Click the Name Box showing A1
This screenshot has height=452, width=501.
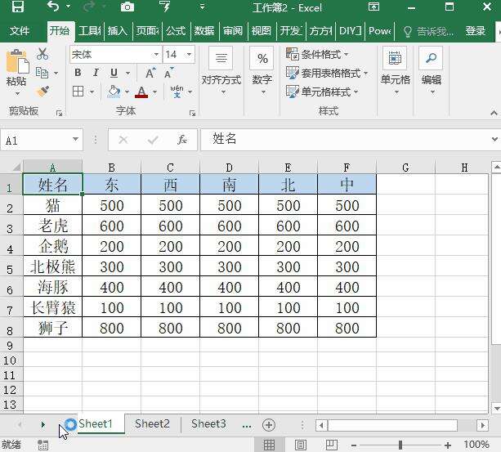[42, 140]
